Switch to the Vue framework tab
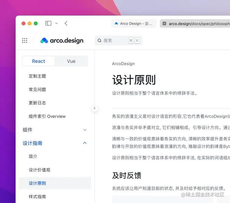 click(x=71, y=61)
